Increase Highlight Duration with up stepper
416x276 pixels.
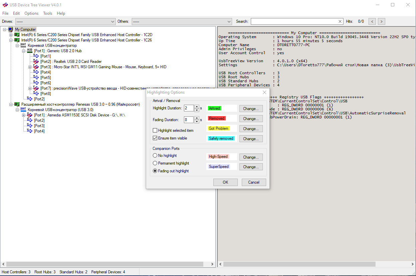[x=197, y=107]
